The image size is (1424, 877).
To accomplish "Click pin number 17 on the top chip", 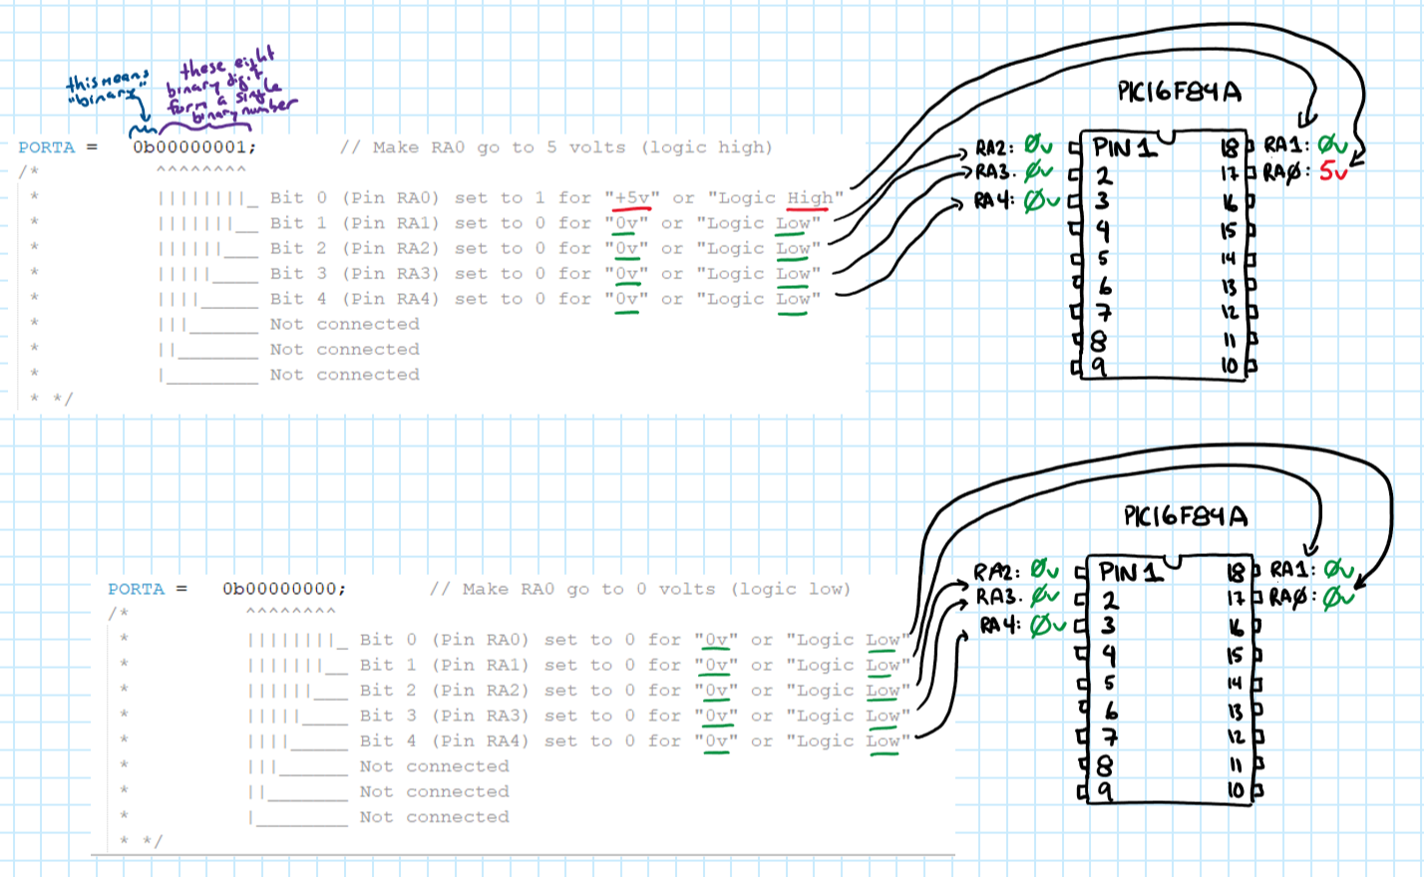I will [x=1230, y=174].
